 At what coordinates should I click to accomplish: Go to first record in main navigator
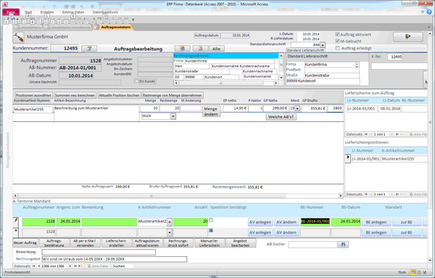point(34,266)
